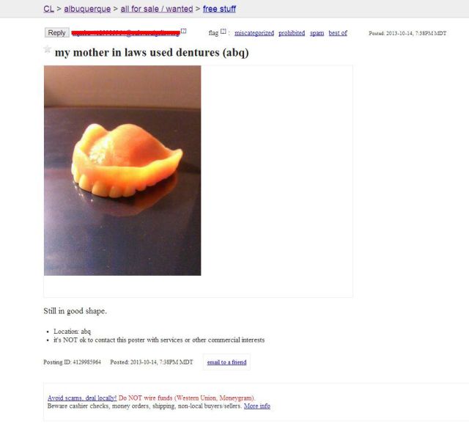Click the redacted reply email address

click(126, 32)
